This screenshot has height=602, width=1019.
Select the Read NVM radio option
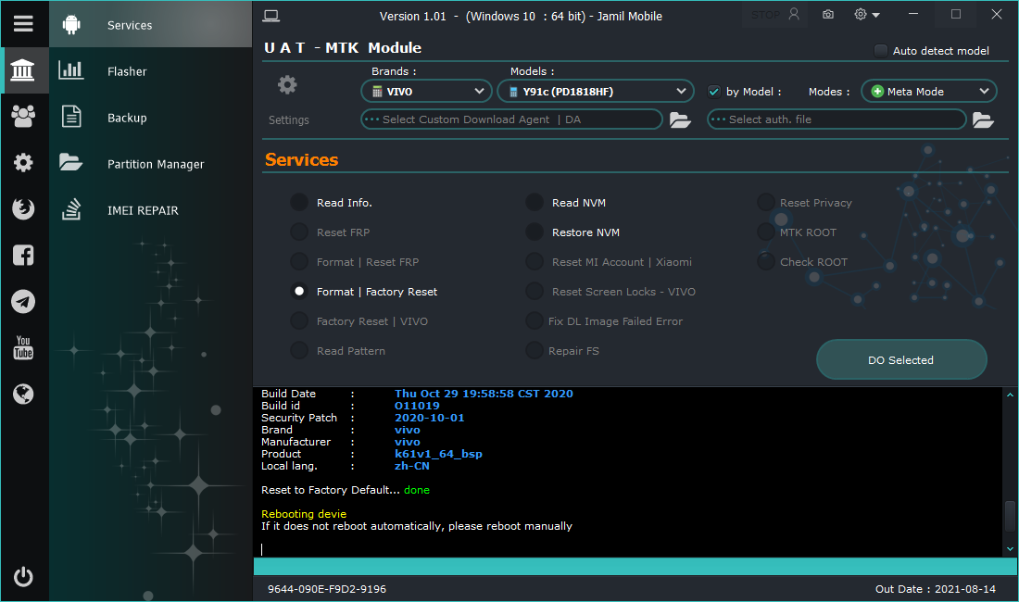pos(535,203)
